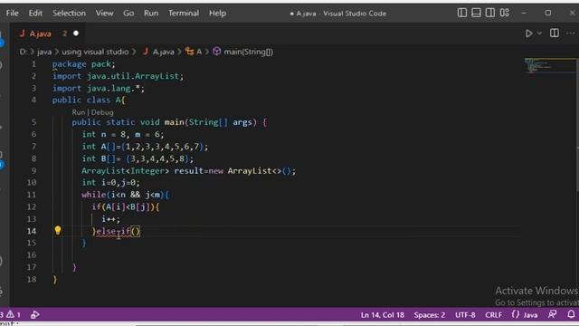Click 'if(A[i]<B[j]){' line
The width and height of the screenshot is (579, 326).
[x=126, y=207]
